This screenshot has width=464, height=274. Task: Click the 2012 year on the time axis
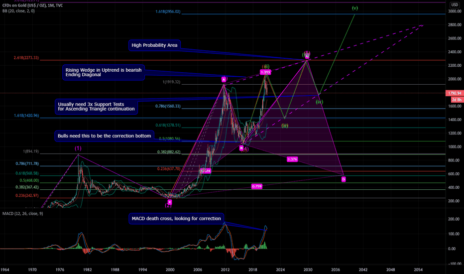225,270
